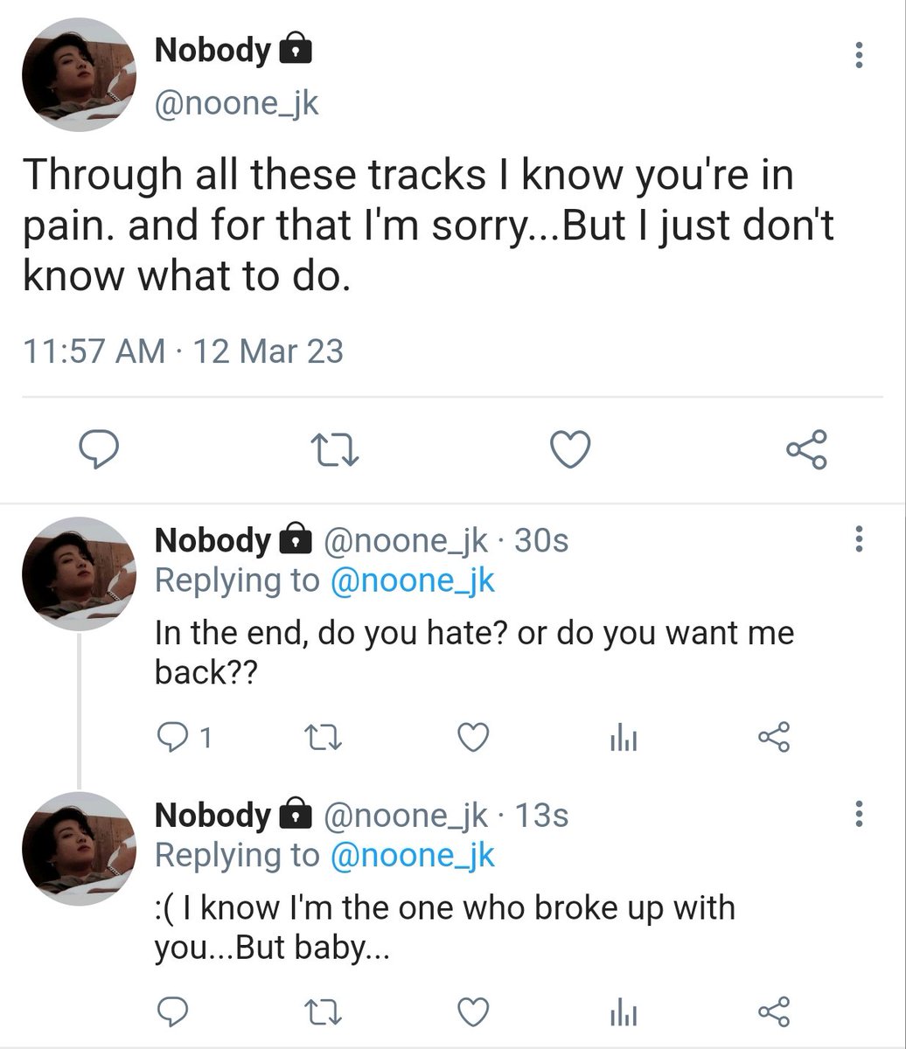The image size is (906, 1049).
Task: Open more options on 30s reply
Action: pyautogui.click(x=859, y=539)
